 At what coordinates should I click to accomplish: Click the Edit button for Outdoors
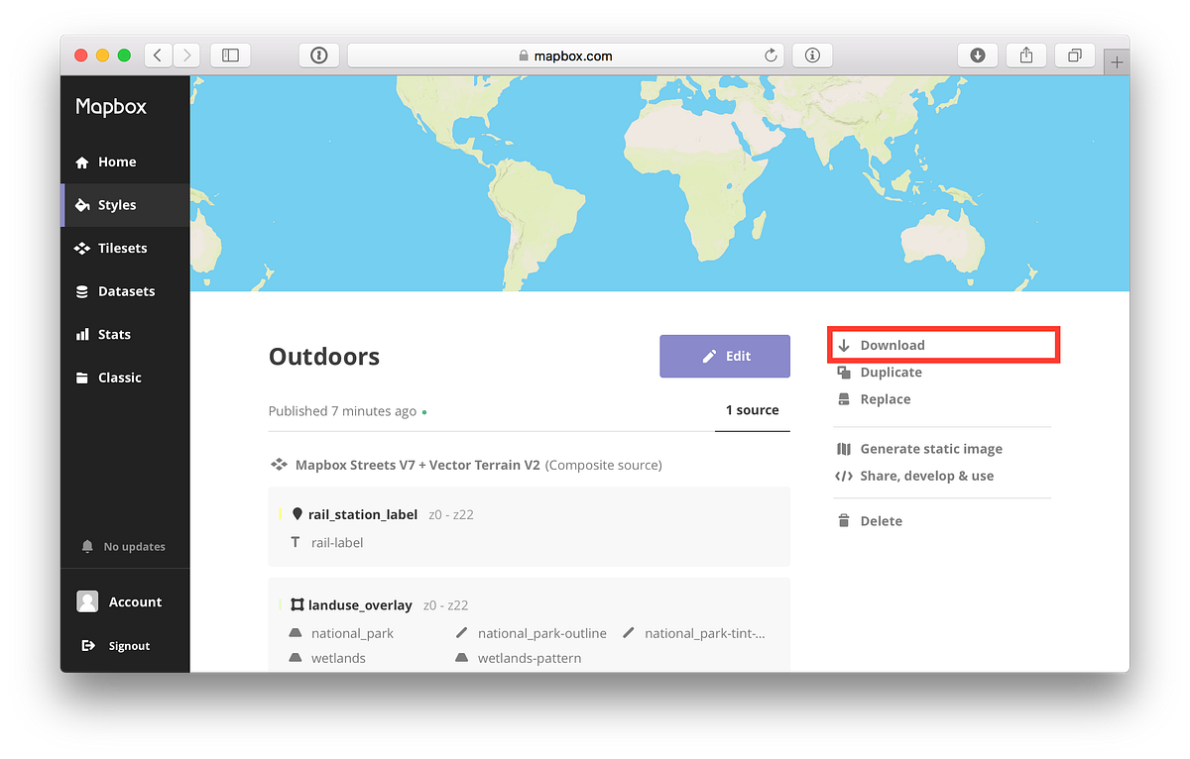point(725,356)
